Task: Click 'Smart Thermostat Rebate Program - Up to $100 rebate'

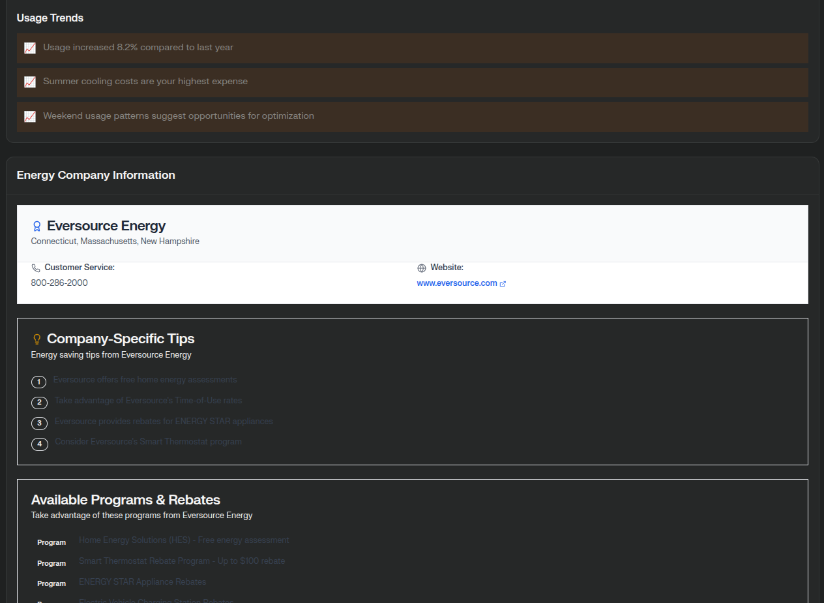Action: (x=182, y=561)
